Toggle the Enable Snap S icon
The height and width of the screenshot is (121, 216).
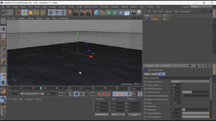pos(3,82)
